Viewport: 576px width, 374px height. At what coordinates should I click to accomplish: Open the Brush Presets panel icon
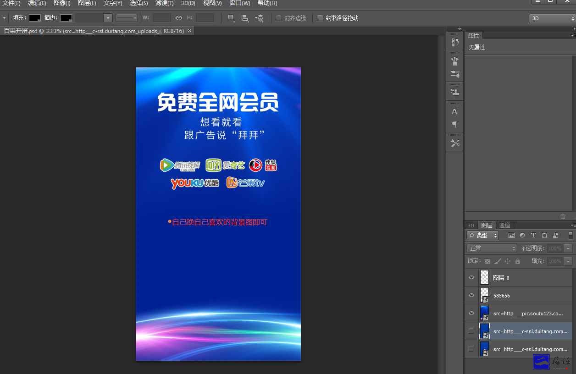[455, 60]
